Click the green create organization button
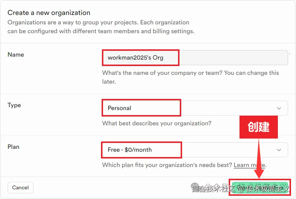Image resolution: width=296 pixels, height=199 pixels. 260,188
